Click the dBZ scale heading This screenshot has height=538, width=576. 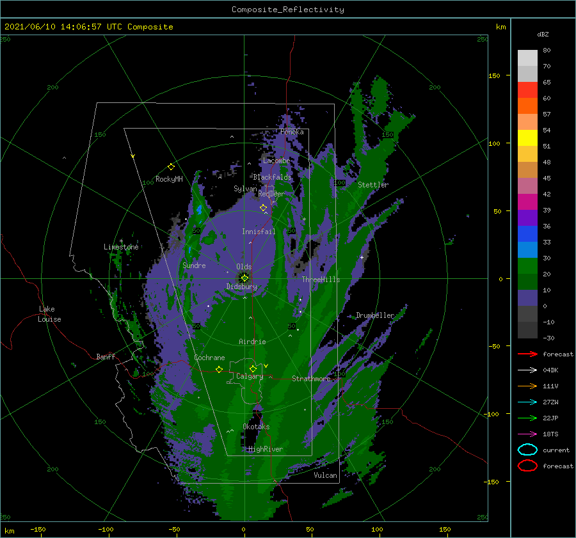543,34
